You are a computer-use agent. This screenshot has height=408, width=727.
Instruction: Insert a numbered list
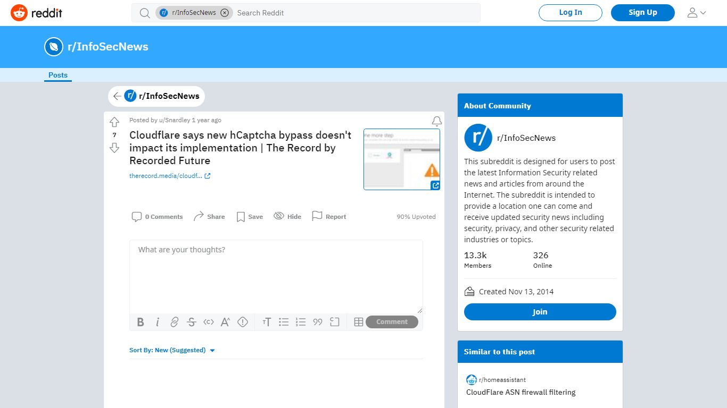[x=301, y=322]
